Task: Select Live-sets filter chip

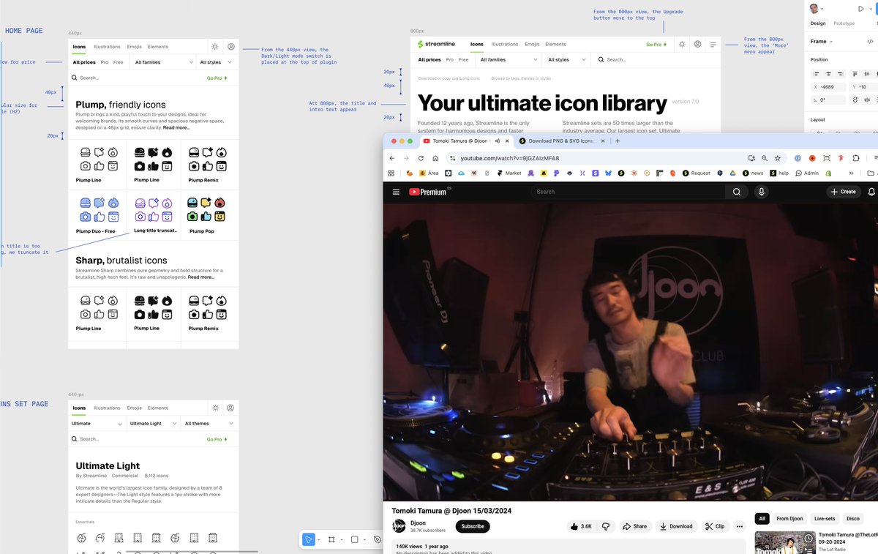Action: coord(825,518)
